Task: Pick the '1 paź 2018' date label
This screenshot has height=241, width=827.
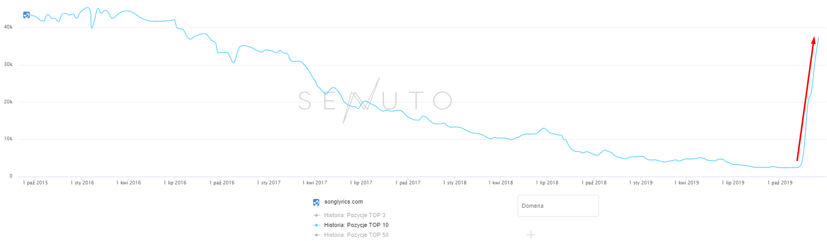Action: pos(594,183)
